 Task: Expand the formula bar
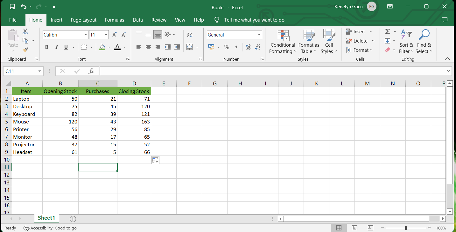449,71
